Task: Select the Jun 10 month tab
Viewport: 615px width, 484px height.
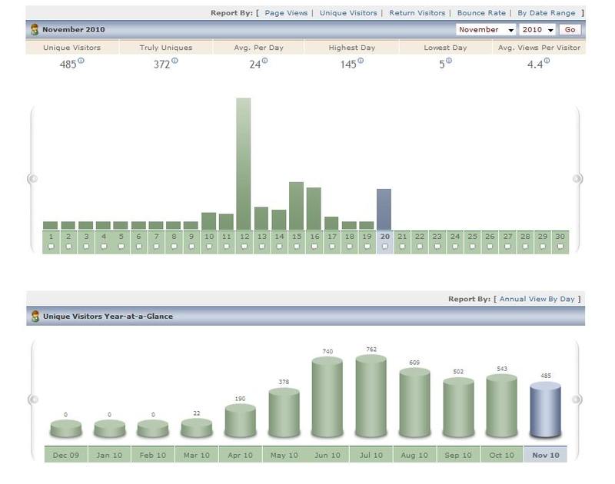Action: pos(327,455)
